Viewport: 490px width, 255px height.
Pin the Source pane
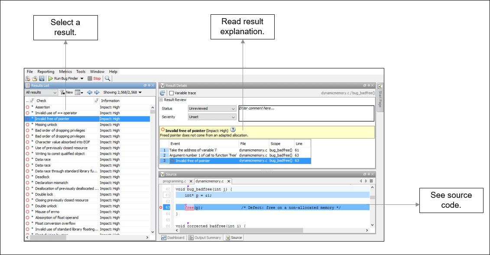[369, 174]
